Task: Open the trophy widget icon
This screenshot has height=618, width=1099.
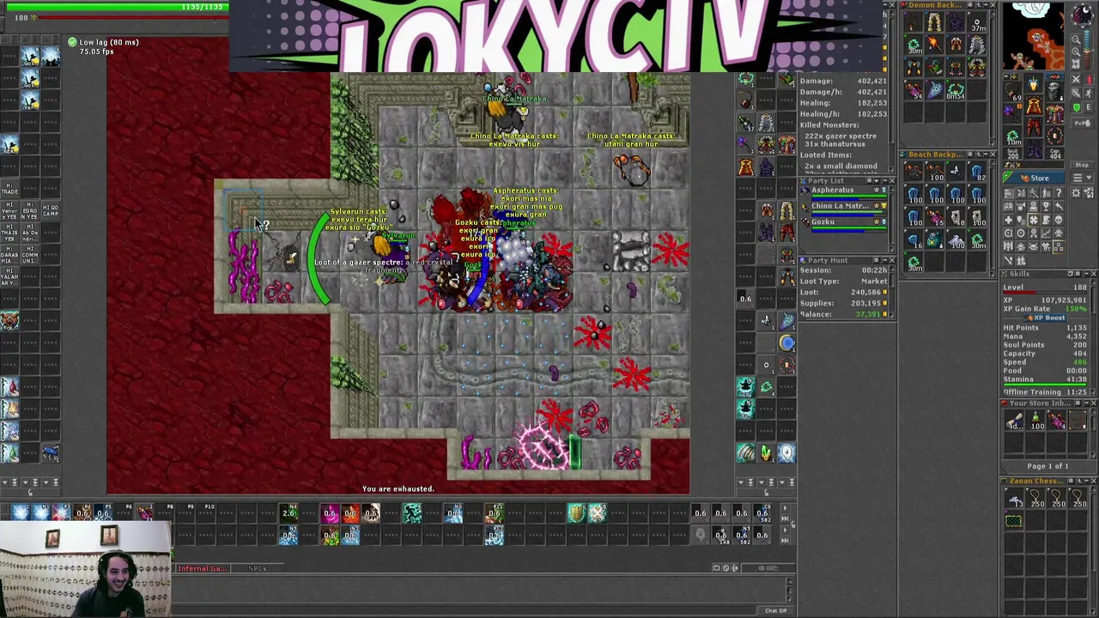Action: [1046, 206]
